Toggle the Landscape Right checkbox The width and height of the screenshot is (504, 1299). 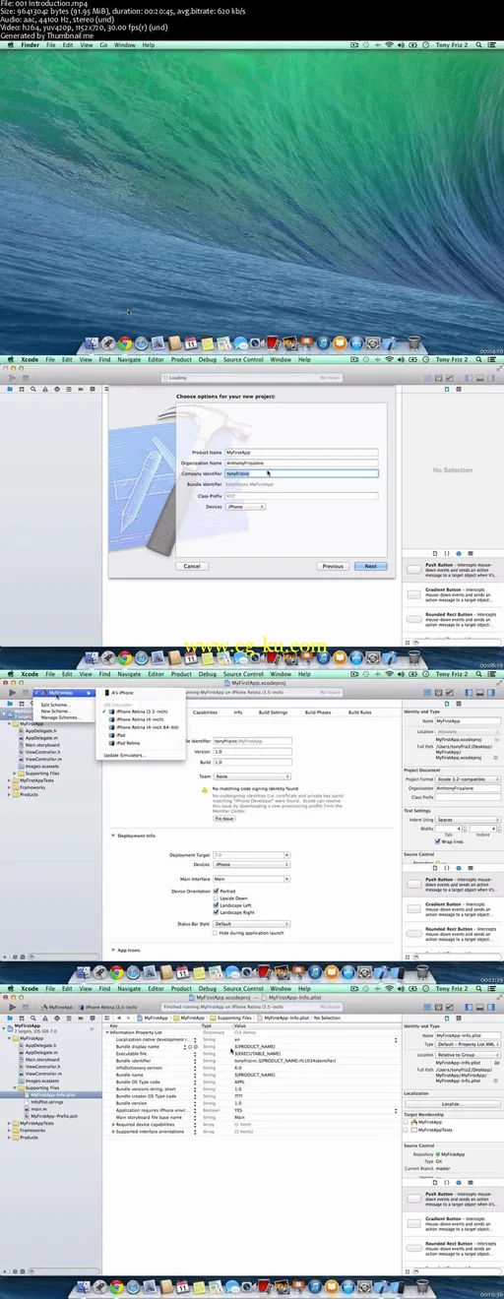point(217,911)
